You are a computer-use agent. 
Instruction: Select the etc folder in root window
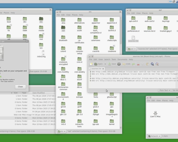click(x=41, y=20)
